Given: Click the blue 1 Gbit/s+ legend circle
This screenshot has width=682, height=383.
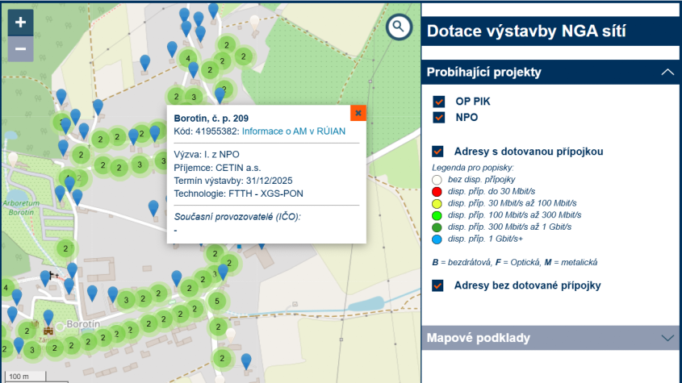Looking at the screenshot, I should (437, 239).
